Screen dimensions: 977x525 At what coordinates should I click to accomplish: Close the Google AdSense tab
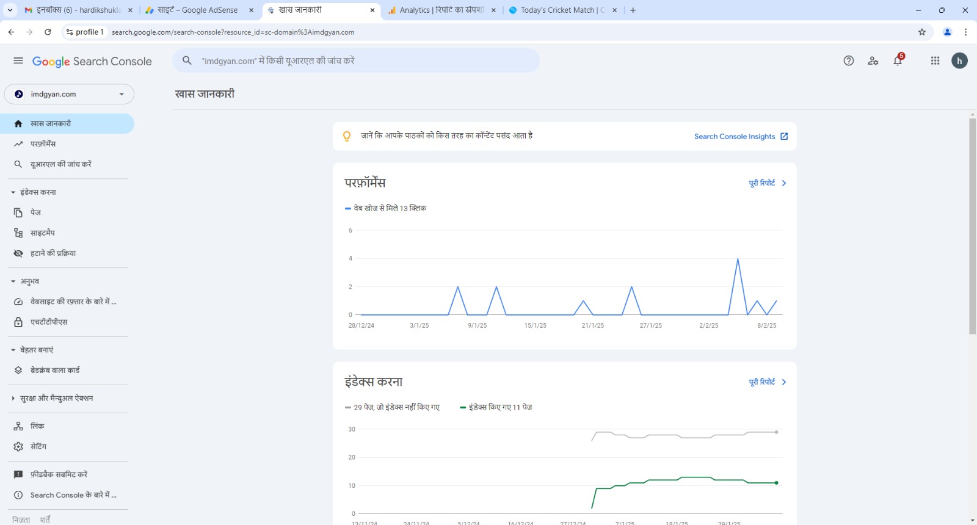pyautogui.click(x=251, y=10)
